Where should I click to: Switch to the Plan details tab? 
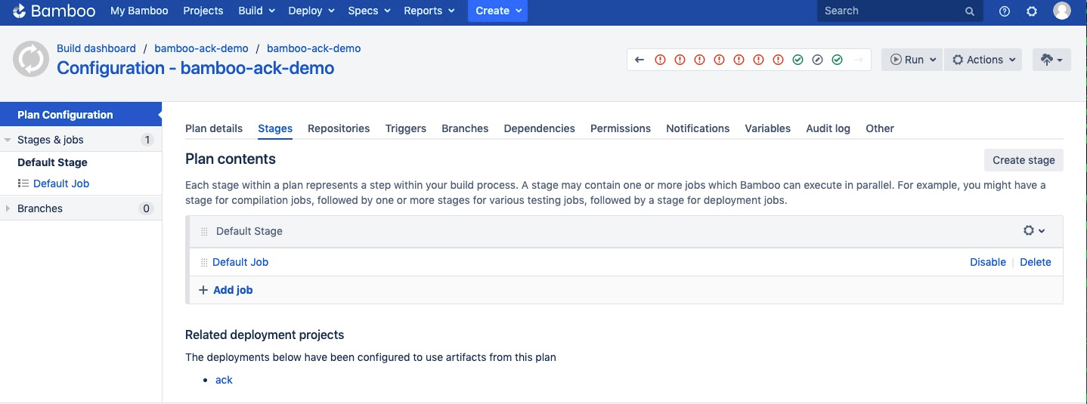[214, 128]
